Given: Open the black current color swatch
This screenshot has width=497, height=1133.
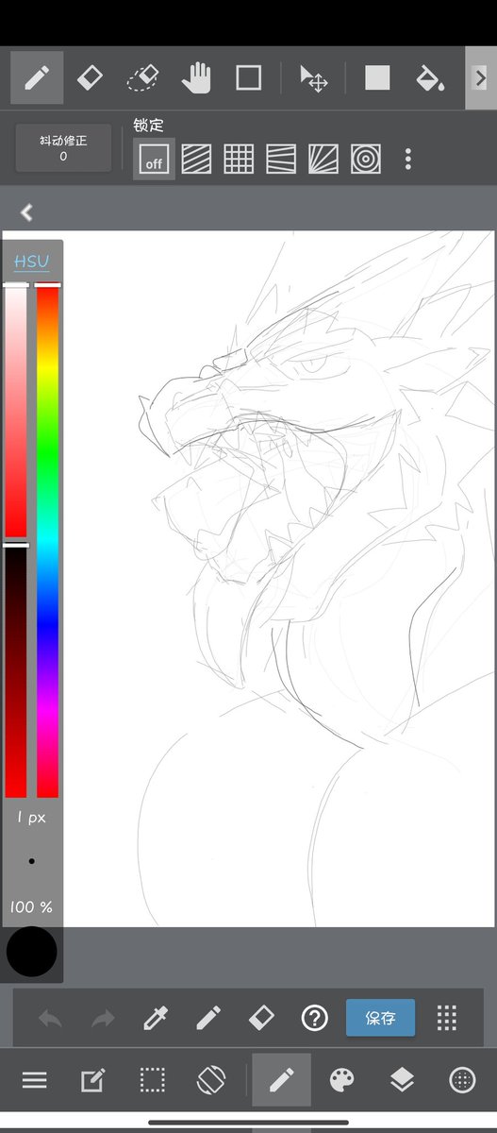Looking at the screenshot, I should [x=31, y=952].
